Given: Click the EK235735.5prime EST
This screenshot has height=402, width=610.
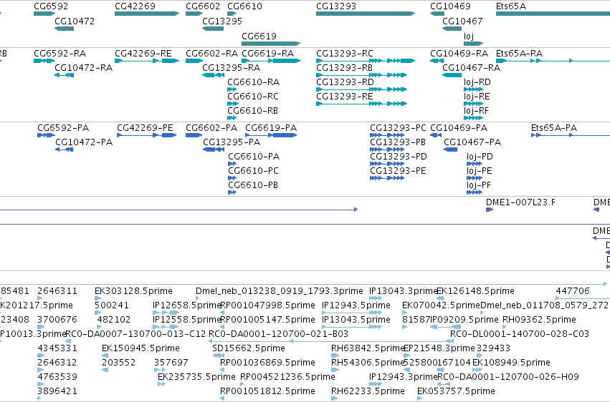Looking at the screenshot, I should 161,384.
